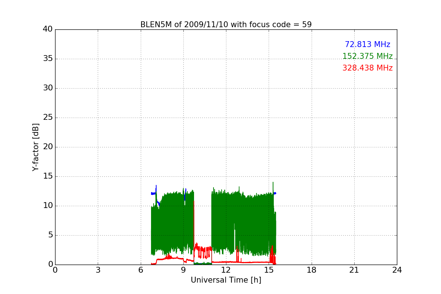Click the y-axis tick label 25
Viewport: 441px width, 294px height.
pos(48,118)
